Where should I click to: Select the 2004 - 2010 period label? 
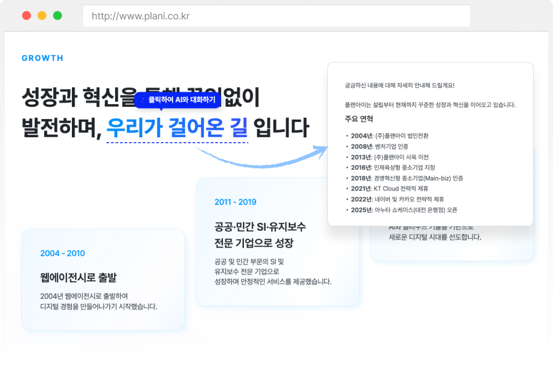click(x=62, y=253)
